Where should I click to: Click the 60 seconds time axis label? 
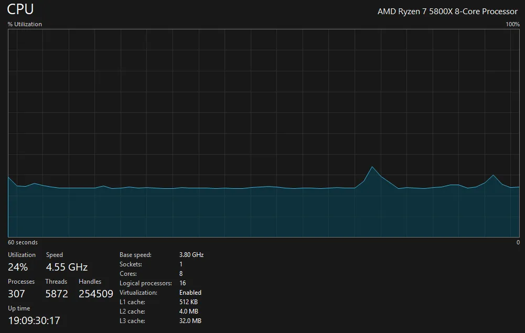[23, 242]
